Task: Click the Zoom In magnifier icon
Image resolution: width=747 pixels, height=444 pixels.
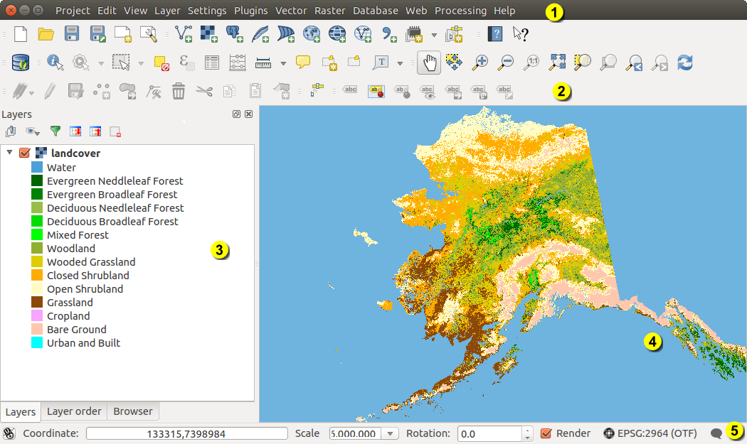Action: [480, 63]
